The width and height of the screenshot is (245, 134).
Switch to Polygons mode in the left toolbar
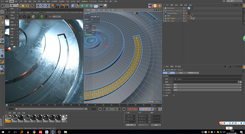pyautogui.click(x=2, y=41)
